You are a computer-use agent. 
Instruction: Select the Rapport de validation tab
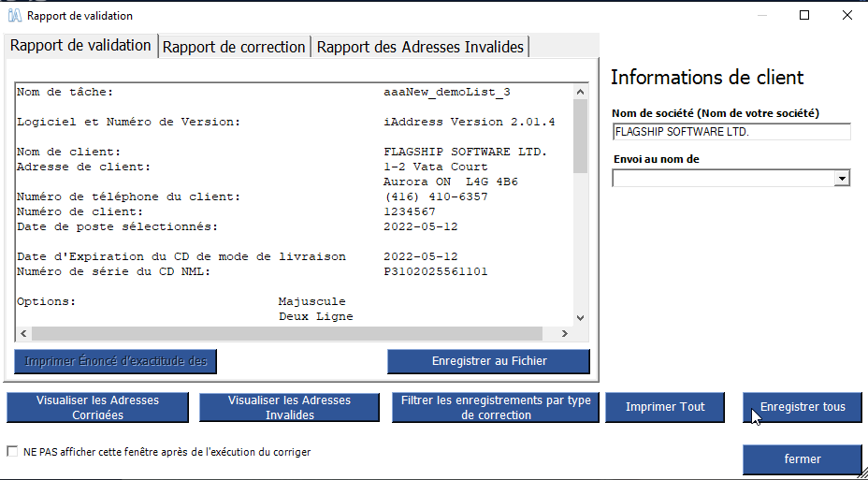[80, 46]
